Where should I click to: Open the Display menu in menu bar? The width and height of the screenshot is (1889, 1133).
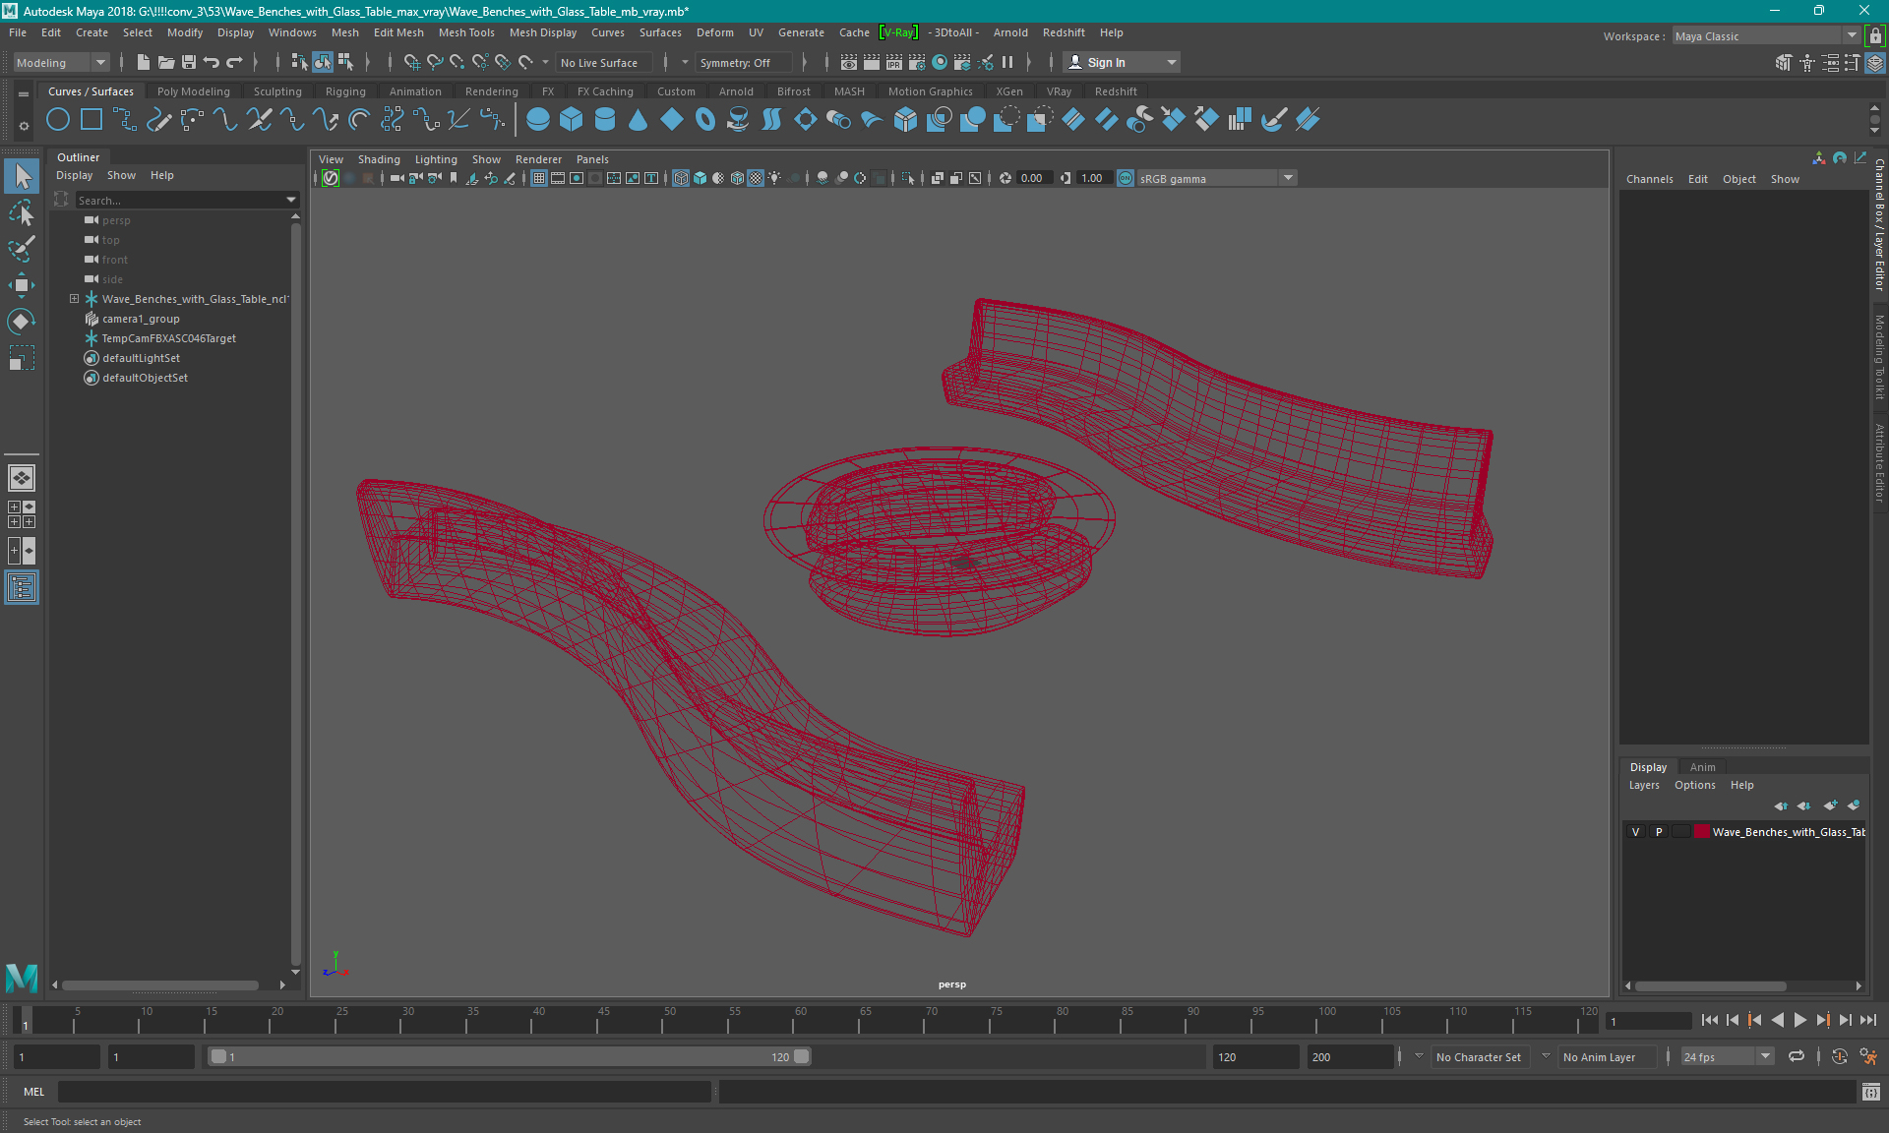point(235,31)
